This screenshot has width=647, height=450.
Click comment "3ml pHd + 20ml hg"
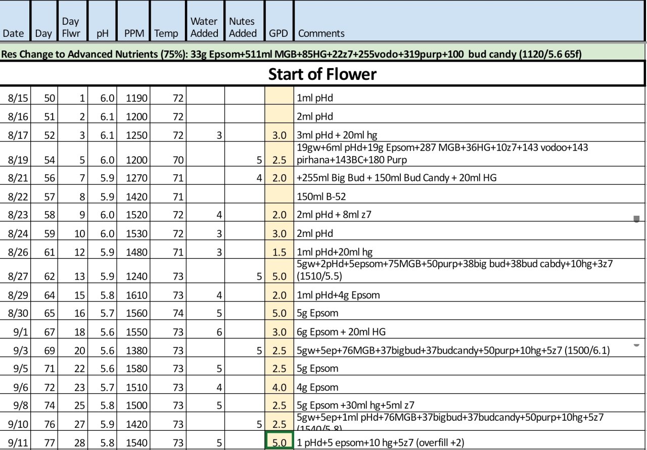pos(337,135)
